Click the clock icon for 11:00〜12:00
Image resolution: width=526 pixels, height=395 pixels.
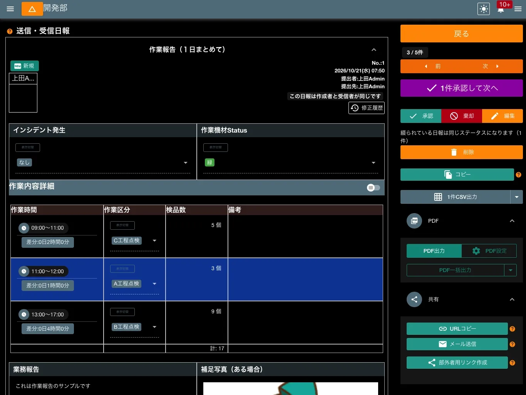pyautogui.click(x=24, y=271)
